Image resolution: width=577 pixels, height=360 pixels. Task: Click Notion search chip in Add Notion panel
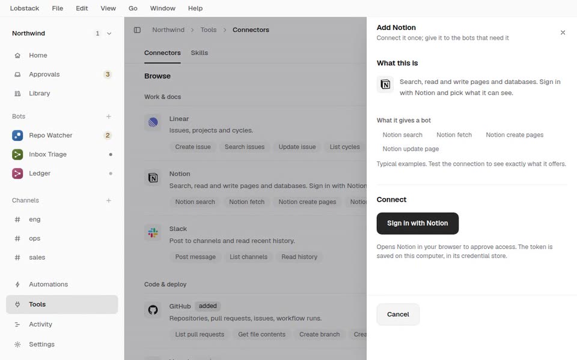pos(403,135)
